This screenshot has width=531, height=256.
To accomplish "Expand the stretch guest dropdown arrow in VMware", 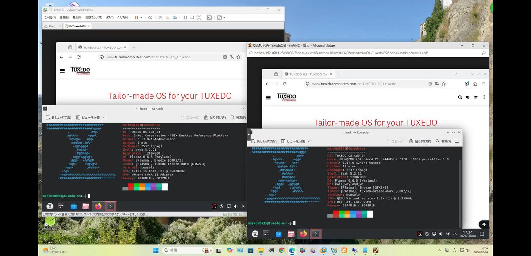I will (224, 17).
